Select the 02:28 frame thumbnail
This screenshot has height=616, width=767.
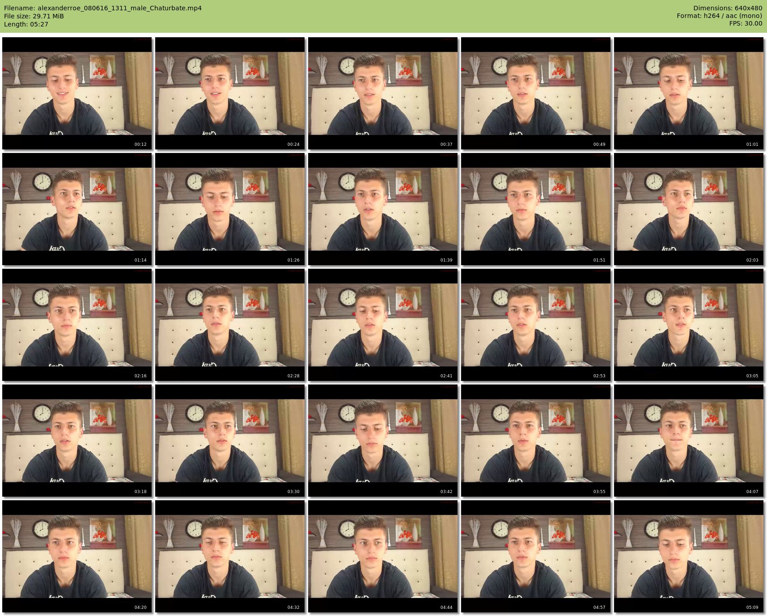click(x=230, y=325)
